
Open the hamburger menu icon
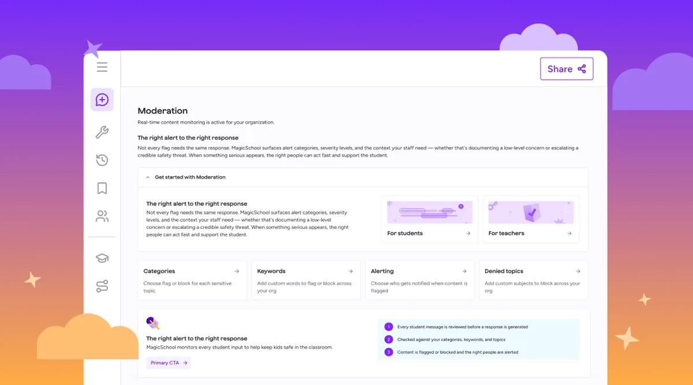tap(102, 67)
